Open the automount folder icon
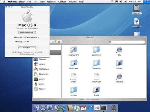This screenshot has width=150, height=112. pos(97,50)
